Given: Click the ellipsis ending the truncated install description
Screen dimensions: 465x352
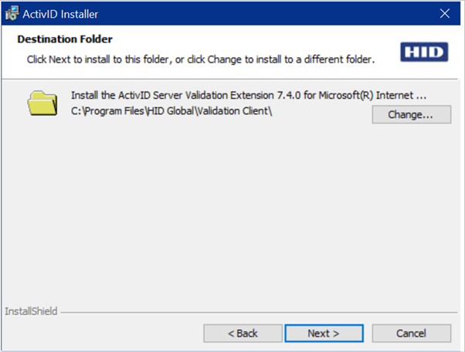Looking at the screenshot, I should point(421,96).
